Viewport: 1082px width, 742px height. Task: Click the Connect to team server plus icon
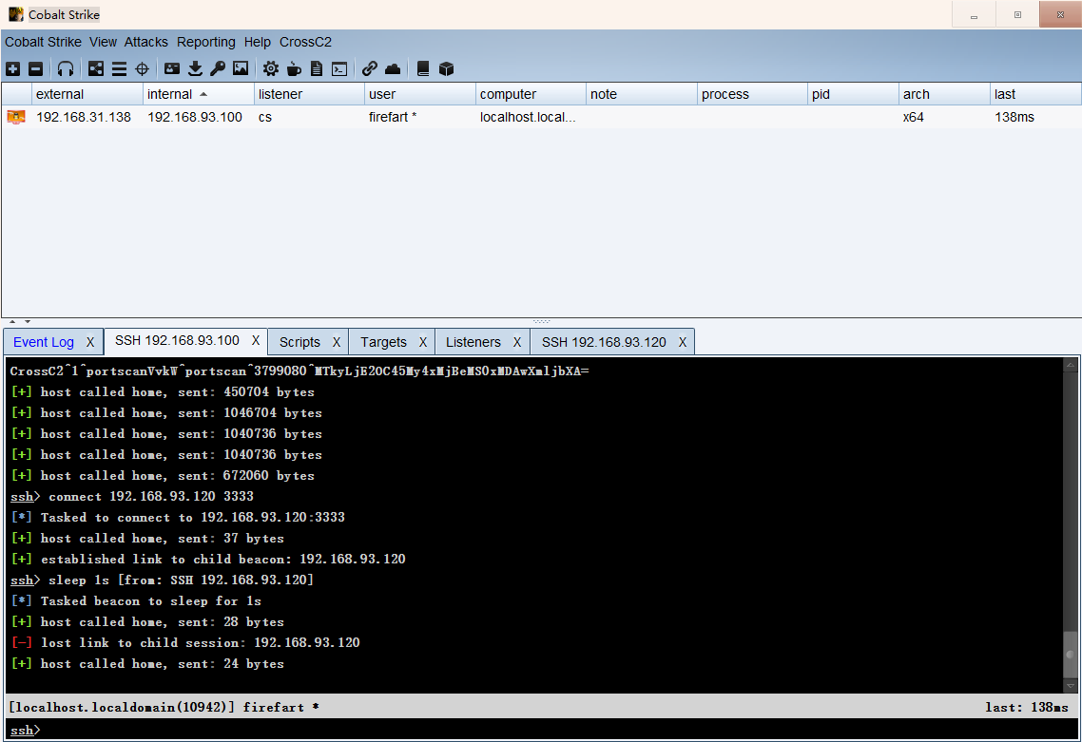(x=12, y=68)
